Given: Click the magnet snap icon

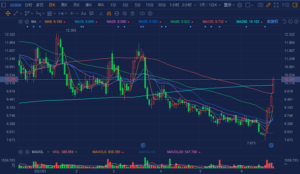Looking at the screenshot, I should [x=109, y=13].
